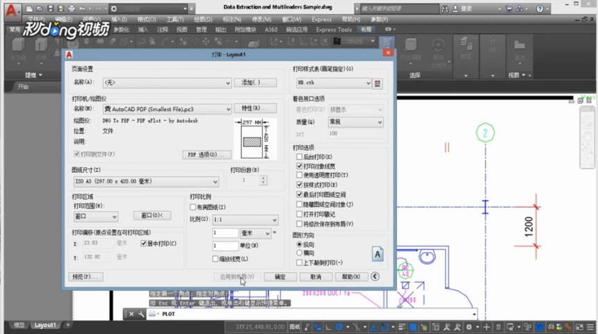This screenshot has width=598, height=334.
Task: Toggle the hardware acceleration blue circle icon
Action: coord(540,327)
